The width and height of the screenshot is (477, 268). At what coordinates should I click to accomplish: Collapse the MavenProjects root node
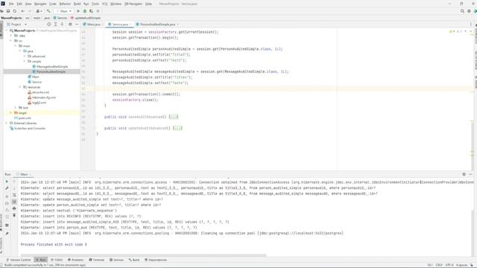coord(7,31)
